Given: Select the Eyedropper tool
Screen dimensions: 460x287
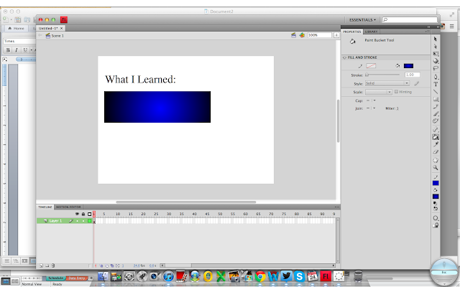Looking at the screenshot, I should click(x=436, y=144).
